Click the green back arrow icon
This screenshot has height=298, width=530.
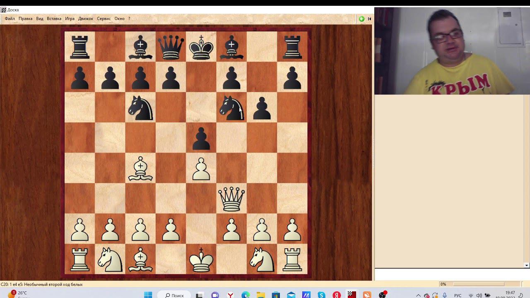pyautogui.click(x=361, y=19)
